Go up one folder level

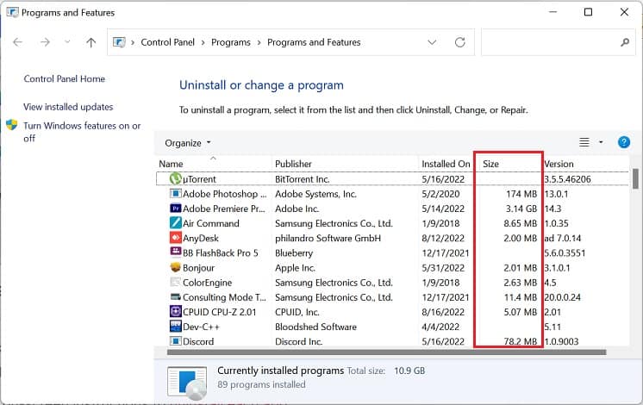[x=91, y=42]
